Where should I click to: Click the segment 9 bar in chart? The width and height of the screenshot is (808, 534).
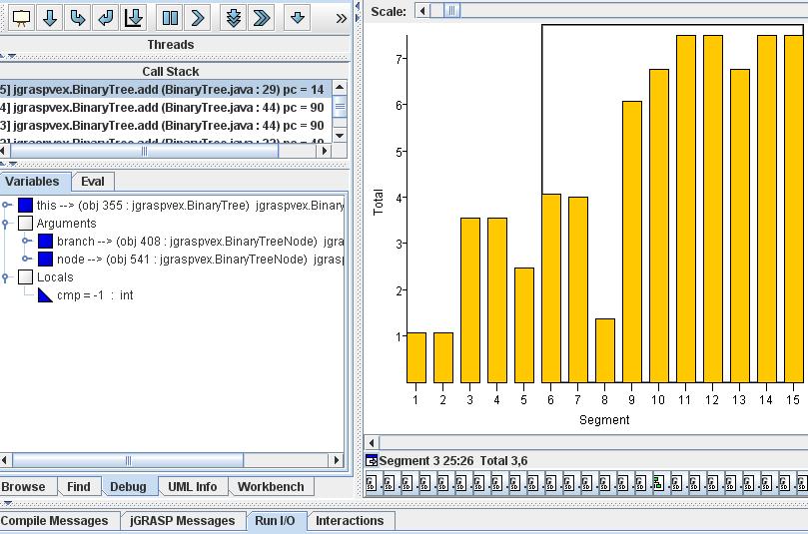coord(632,242)
